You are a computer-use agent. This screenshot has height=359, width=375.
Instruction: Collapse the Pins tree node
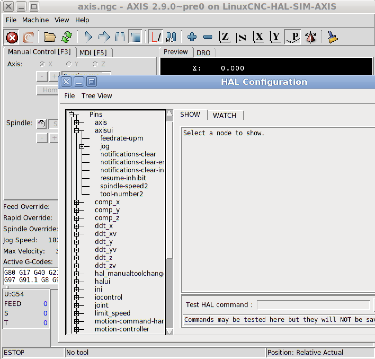point(71,115)
